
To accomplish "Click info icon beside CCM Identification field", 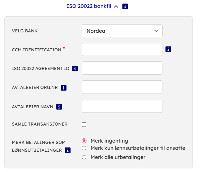I will click(168, 49).
